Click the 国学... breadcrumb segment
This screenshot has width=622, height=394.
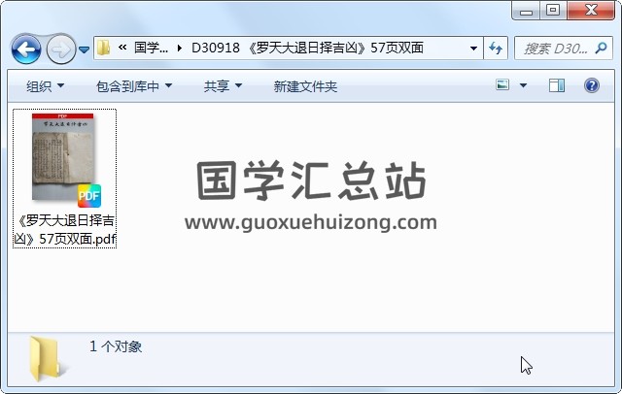(152, 48)
